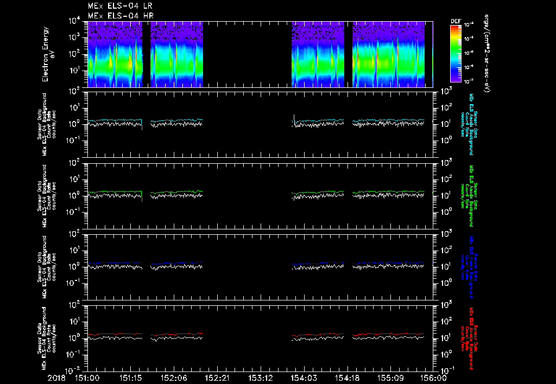556x384 pixels.
Task: Click the 10^-1 tick on the red panel's right axis
Action: pyautogui.click(x=446, y=371)
